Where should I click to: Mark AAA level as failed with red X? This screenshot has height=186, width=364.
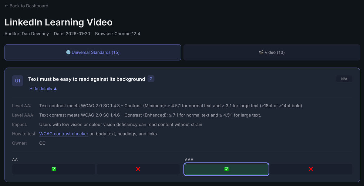pyautogui.click(x=311, y=169)
